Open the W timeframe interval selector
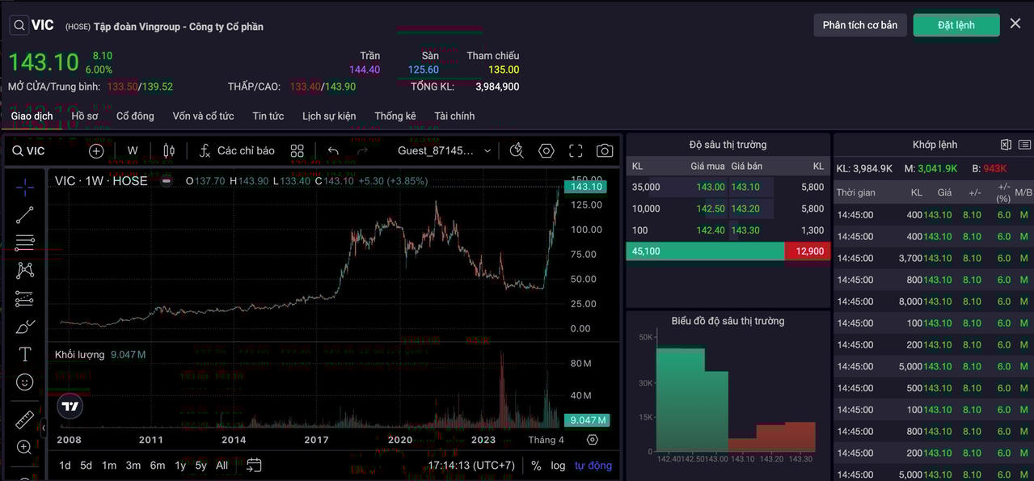 click(x=133, y=151)
